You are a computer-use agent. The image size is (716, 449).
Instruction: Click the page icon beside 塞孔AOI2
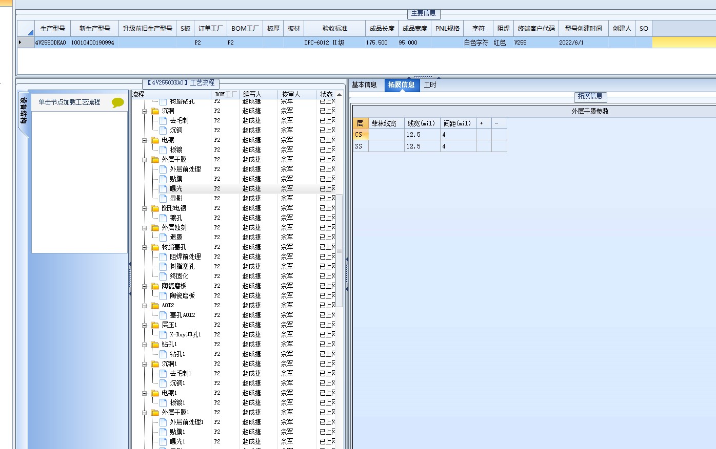click(x=163, y=315)
